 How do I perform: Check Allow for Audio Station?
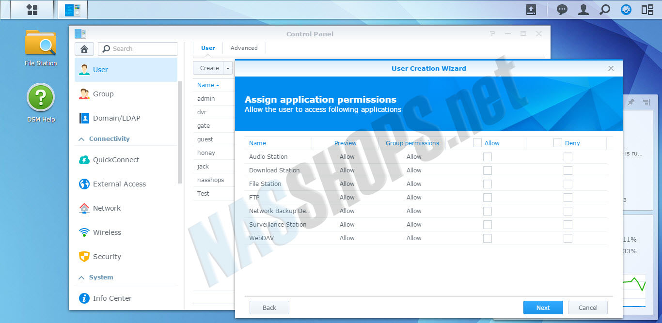point(488,157)
